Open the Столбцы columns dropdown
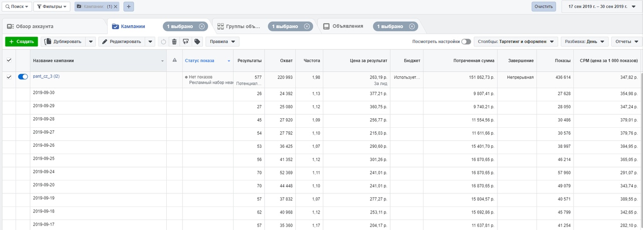 (516, 42)
